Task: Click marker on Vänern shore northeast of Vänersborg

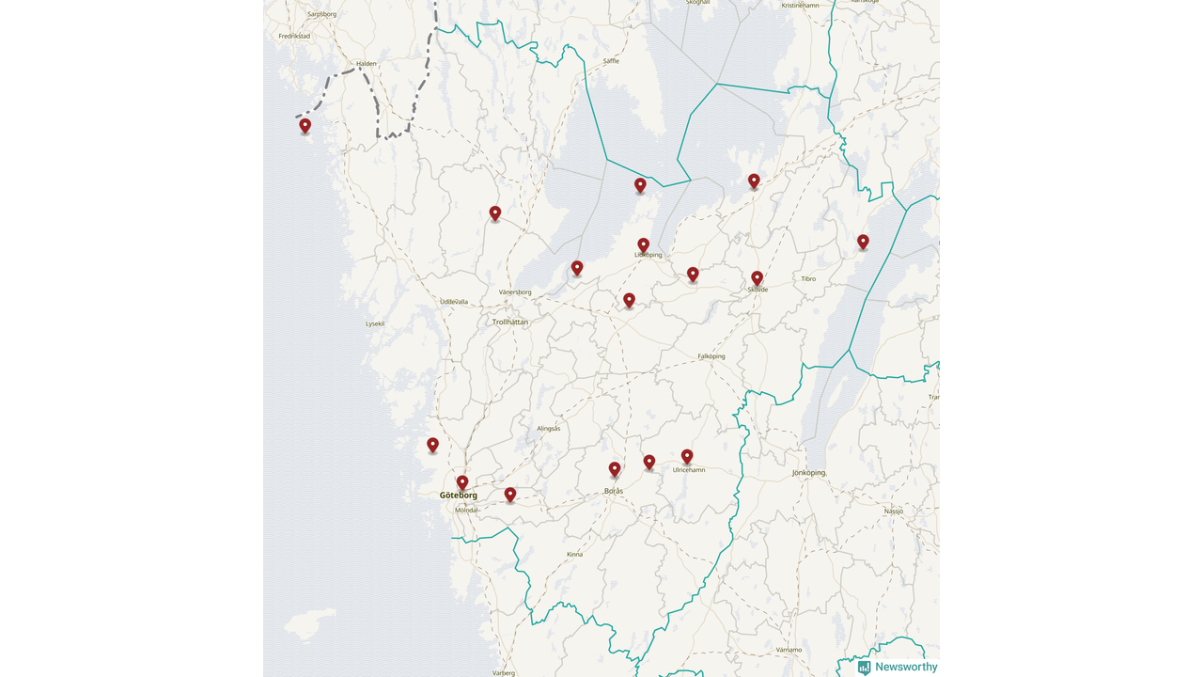Action: click(577, 268)
